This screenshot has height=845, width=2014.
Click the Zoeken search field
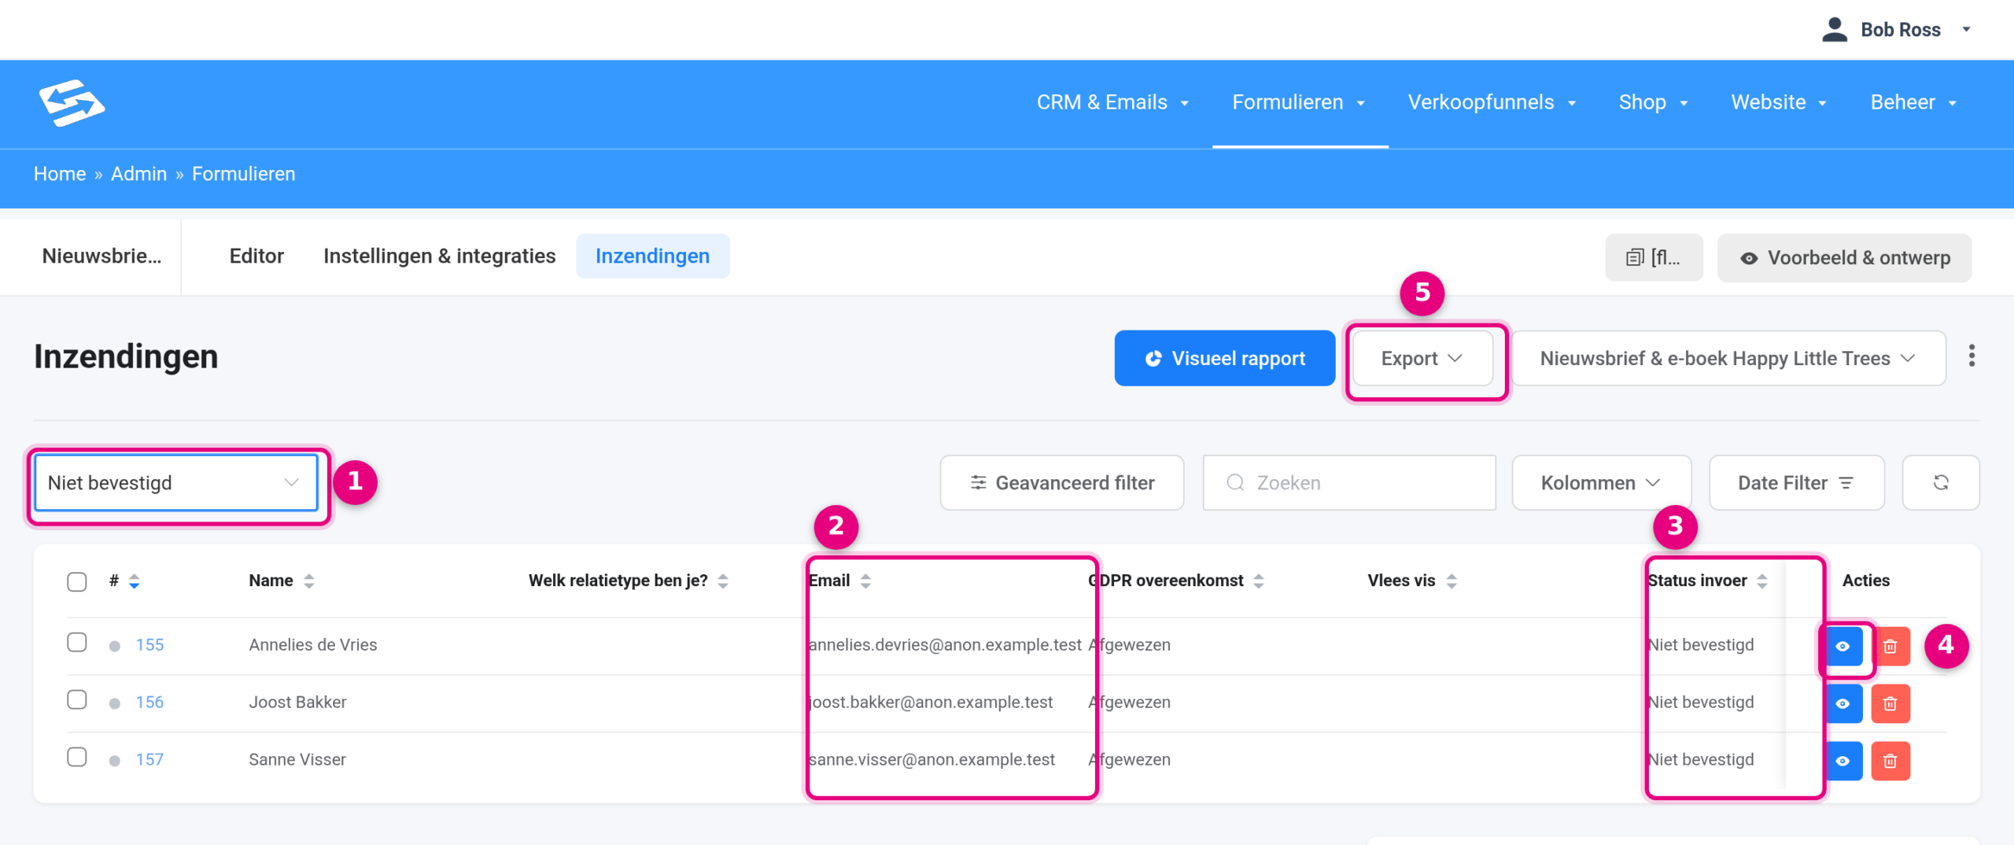point(1349,482)
